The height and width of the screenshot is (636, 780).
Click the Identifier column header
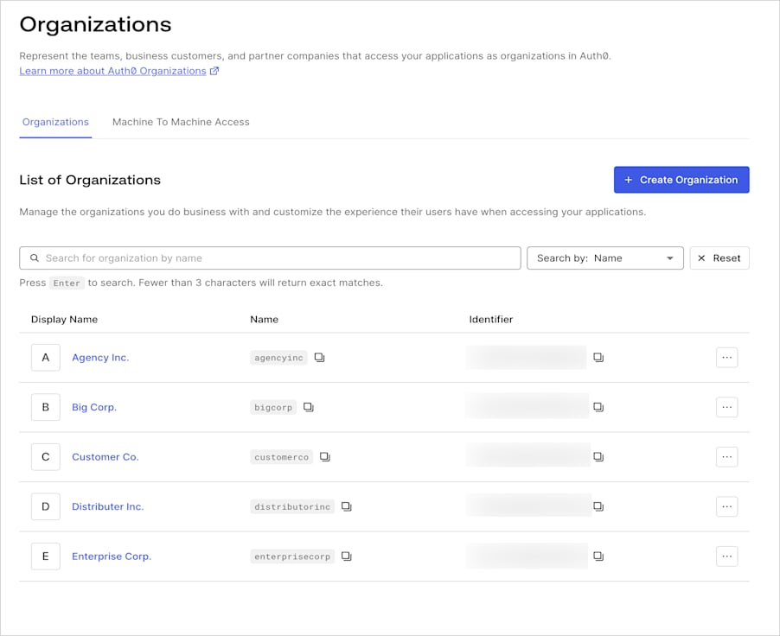click(491, 319)
